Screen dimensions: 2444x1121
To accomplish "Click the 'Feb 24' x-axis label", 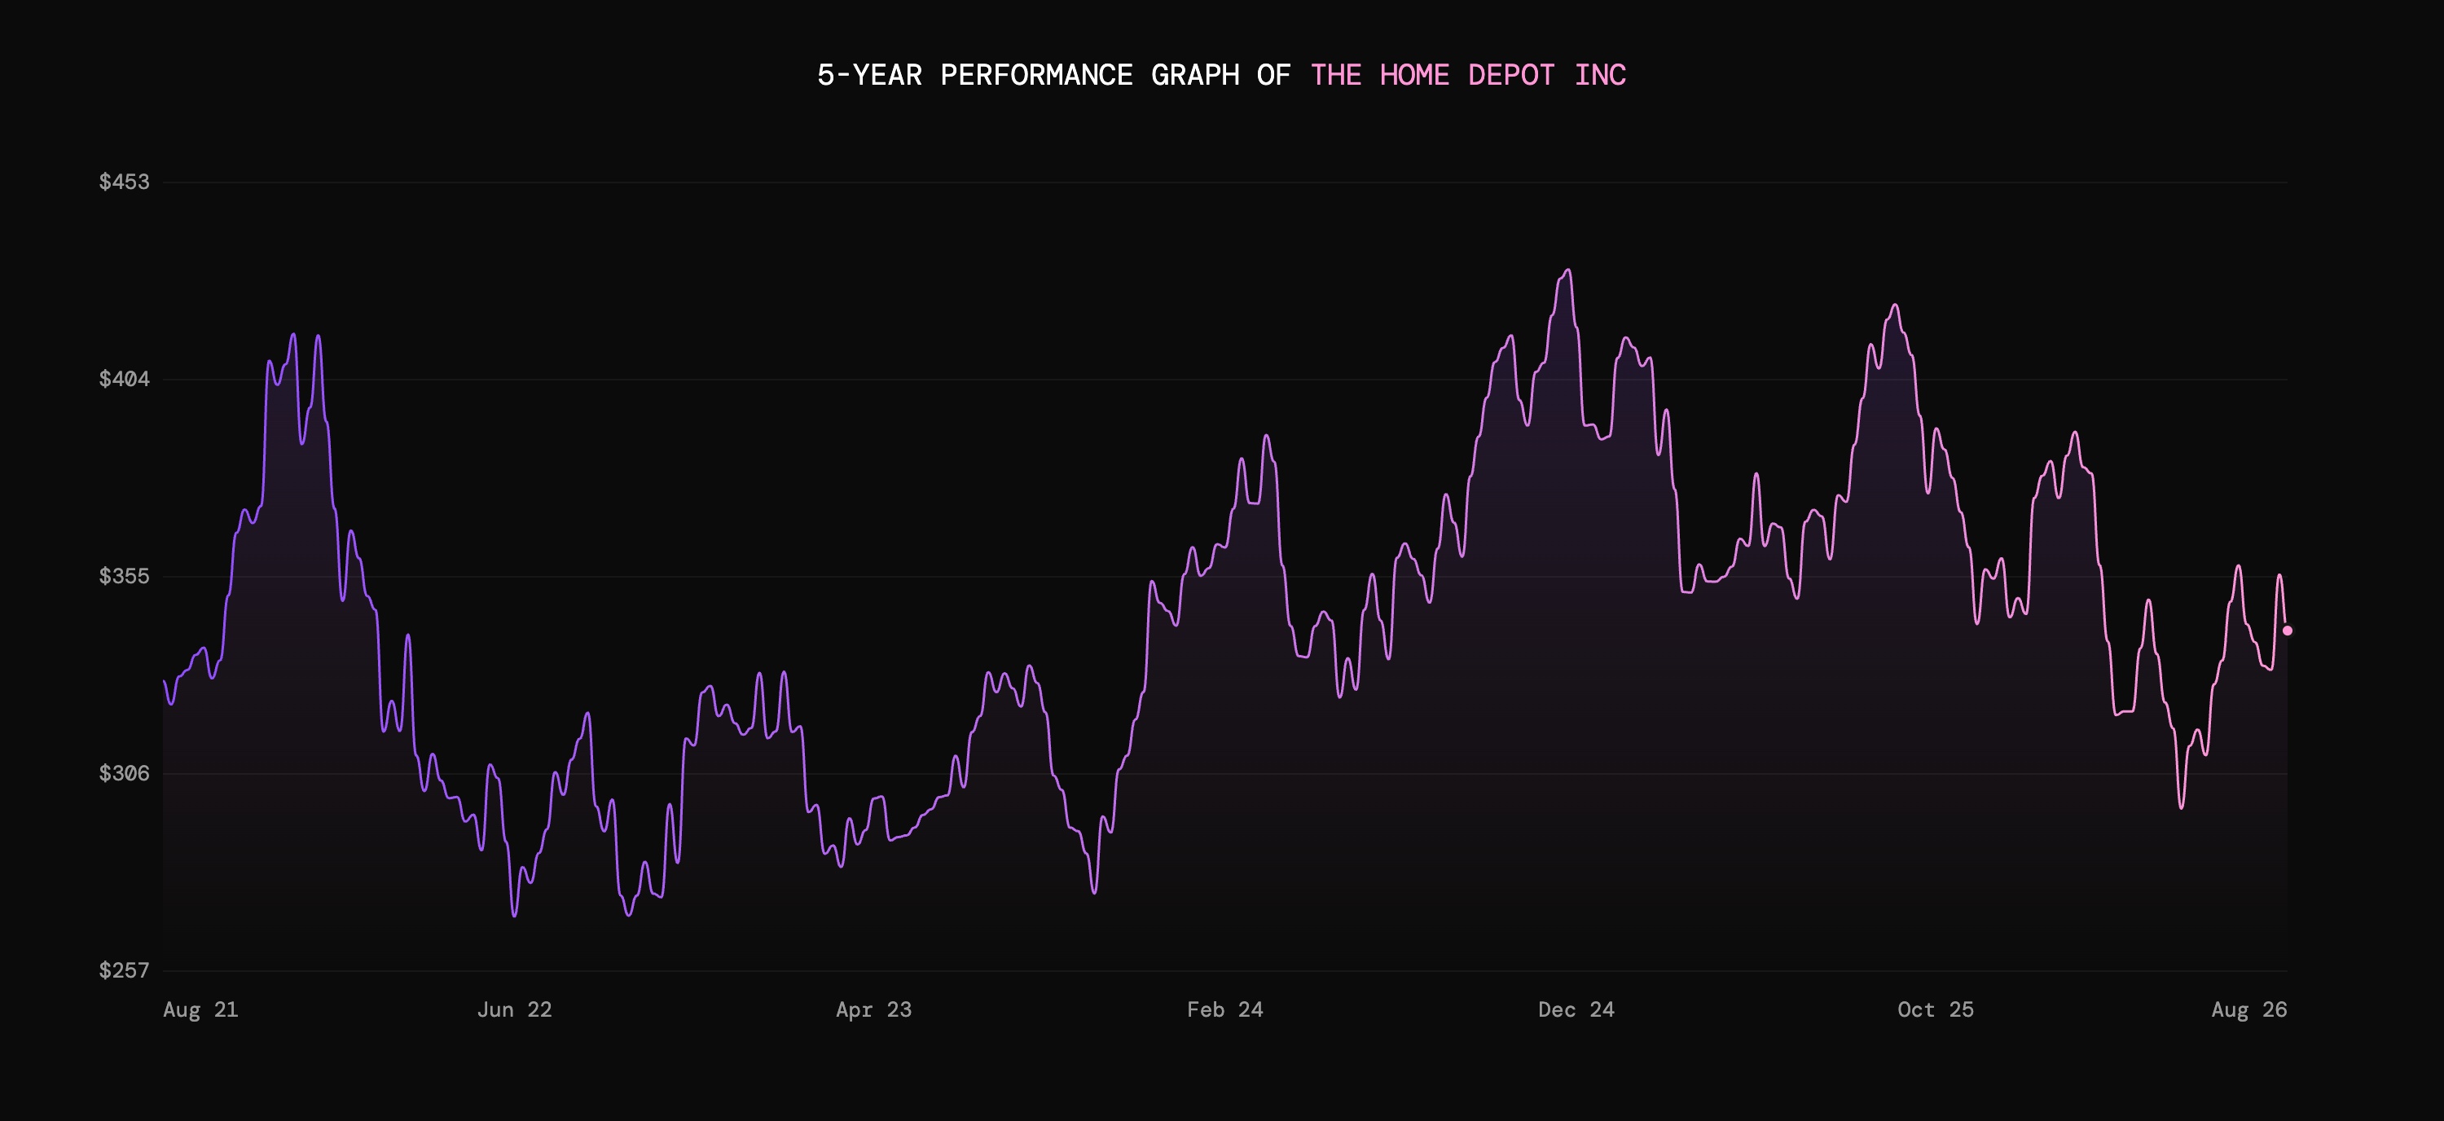I will pos(1224,1009).
